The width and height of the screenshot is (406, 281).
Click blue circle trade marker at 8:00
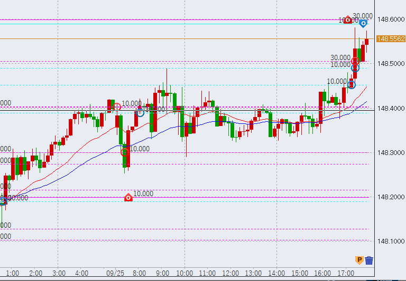pos(140,112)
